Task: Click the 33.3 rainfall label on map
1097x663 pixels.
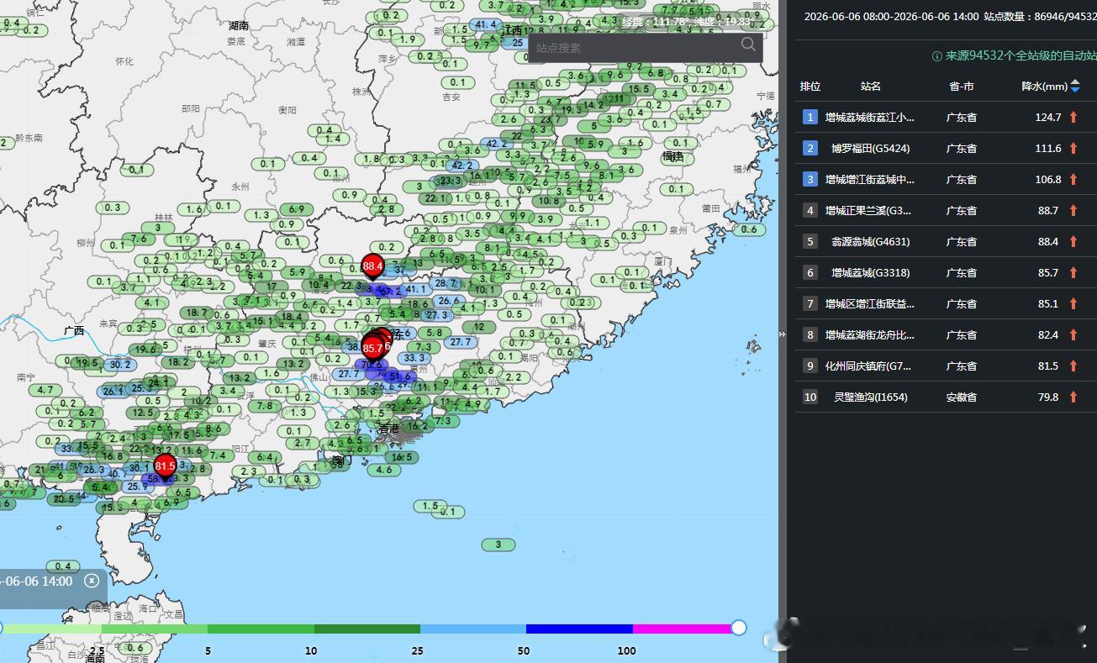Action: (x=414, y=358)
